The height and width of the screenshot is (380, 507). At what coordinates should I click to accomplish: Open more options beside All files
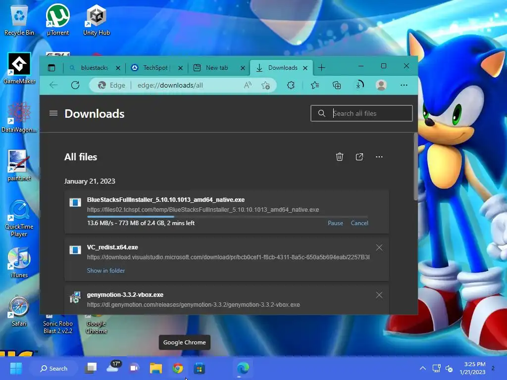click(379, 157)
